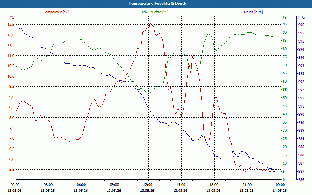Screen dimensions: 312x195
Task: Click the green '40' humidity tick label
Action: tap(285, 114)
